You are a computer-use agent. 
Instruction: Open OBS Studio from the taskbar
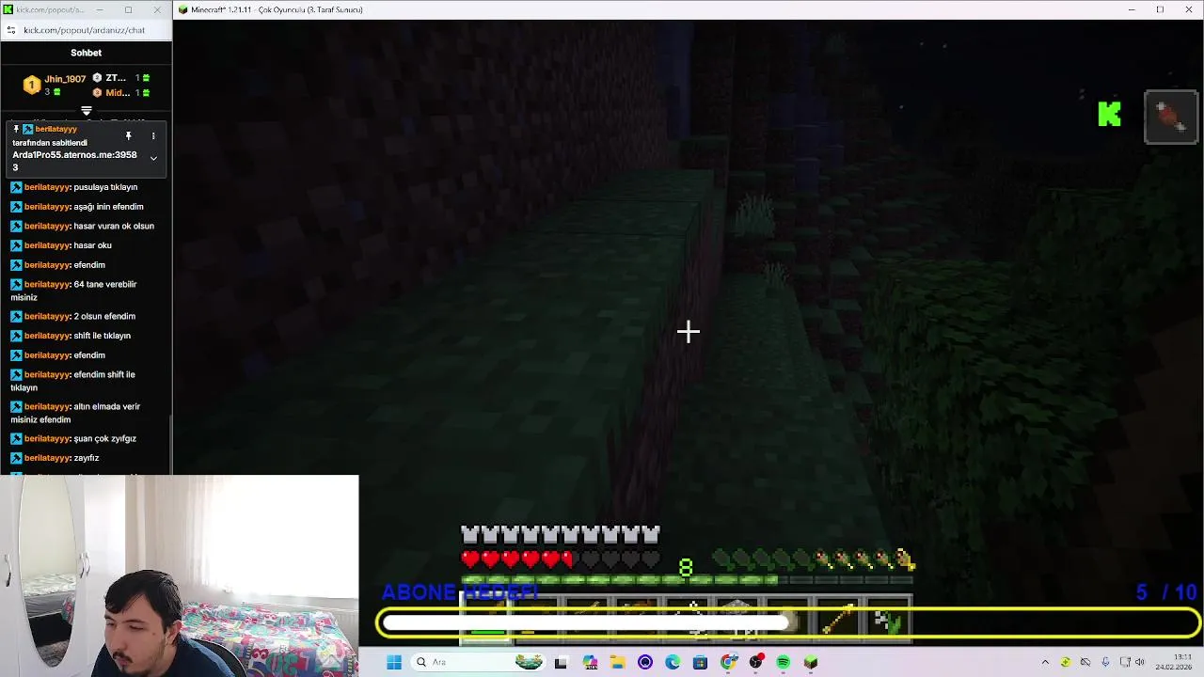pos(755,662)
